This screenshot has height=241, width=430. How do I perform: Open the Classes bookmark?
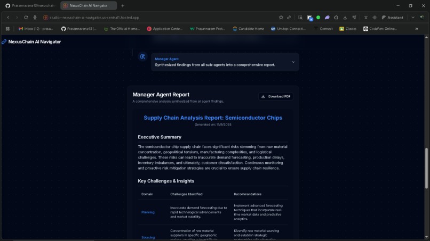pos(348,29)
